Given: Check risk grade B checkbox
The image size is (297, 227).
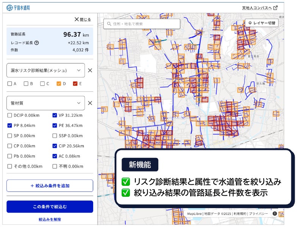Looking at the screenshot, I should click(x=26, y=84).
